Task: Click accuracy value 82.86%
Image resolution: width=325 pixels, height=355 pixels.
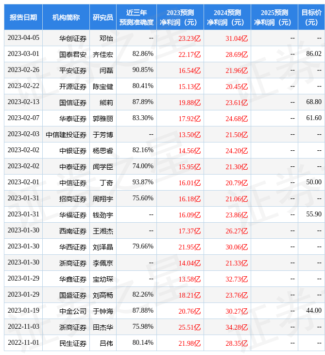Action: tap(143, 53)
